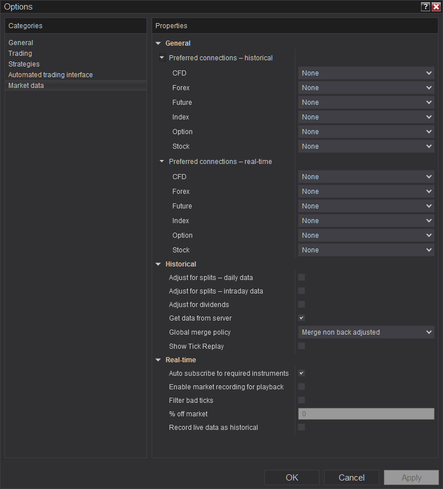Image resolution: width=443 pixels, height=489 pixels.
Task: Disable Auto subscribe to required instruments
Action: (302, 373)
